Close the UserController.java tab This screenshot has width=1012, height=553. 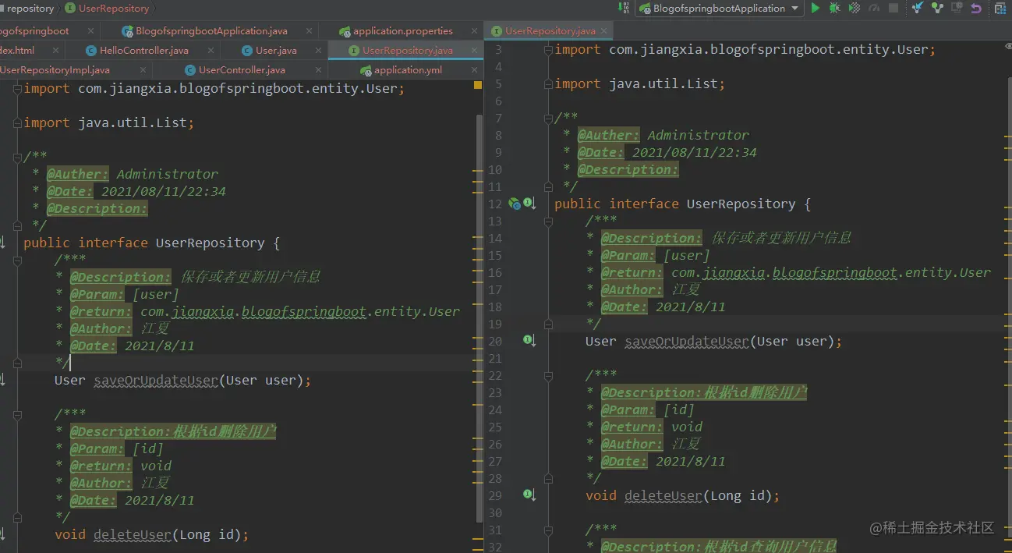[x=317, y=69]
